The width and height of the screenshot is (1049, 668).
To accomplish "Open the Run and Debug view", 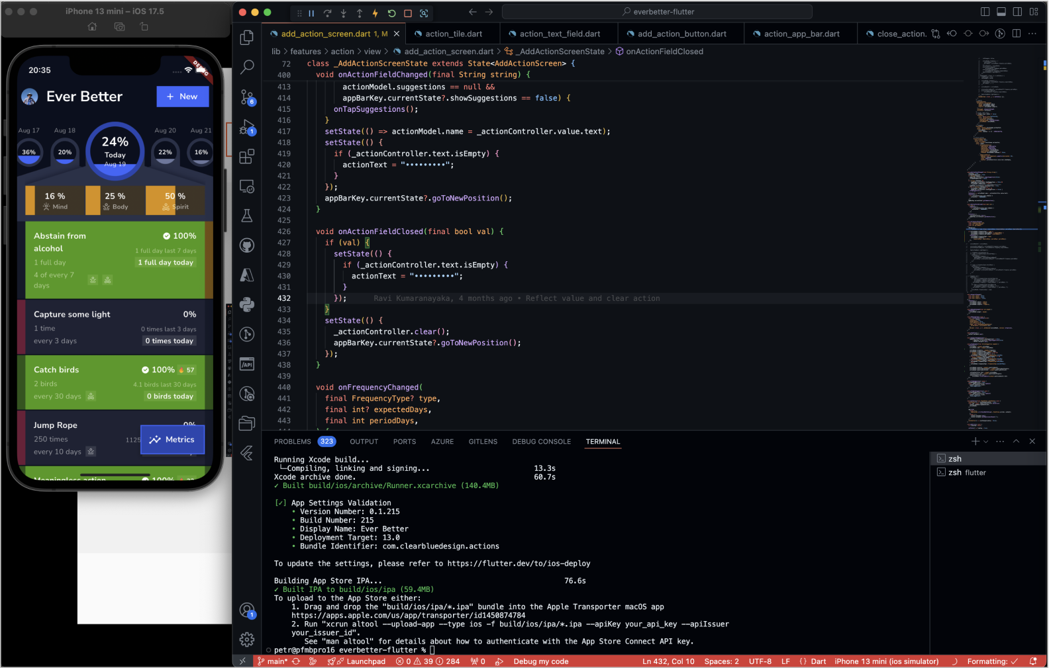I will pos(247,127).
